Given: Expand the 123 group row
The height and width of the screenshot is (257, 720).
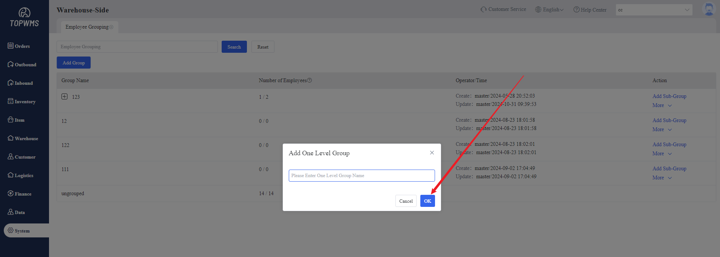Looking at the screenshot, I should [x=64, y=96].
